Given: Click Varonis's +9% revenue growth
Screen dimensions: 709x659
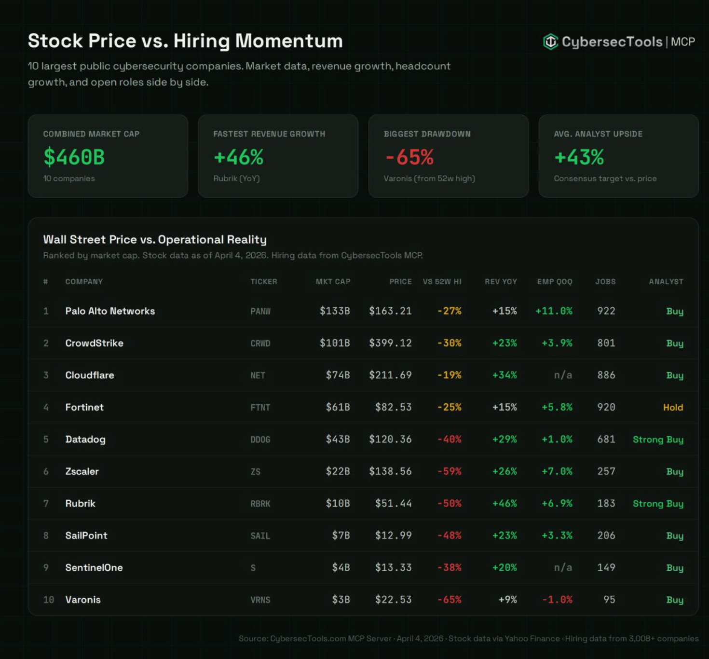Looking at the screenshot, I should pos(508,600).
